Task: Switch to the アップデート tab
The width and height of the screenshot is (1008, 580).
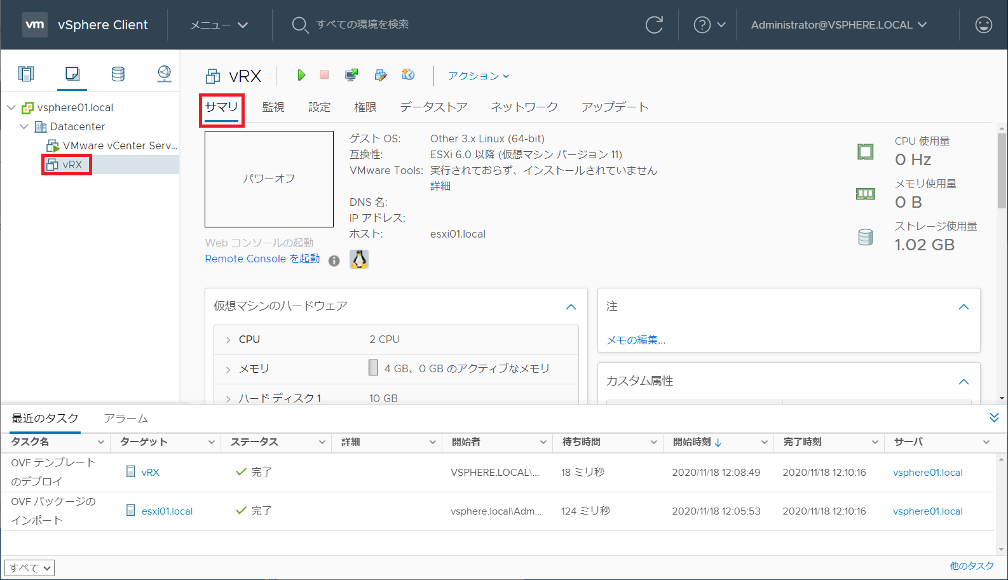Action: coord(615,107)
